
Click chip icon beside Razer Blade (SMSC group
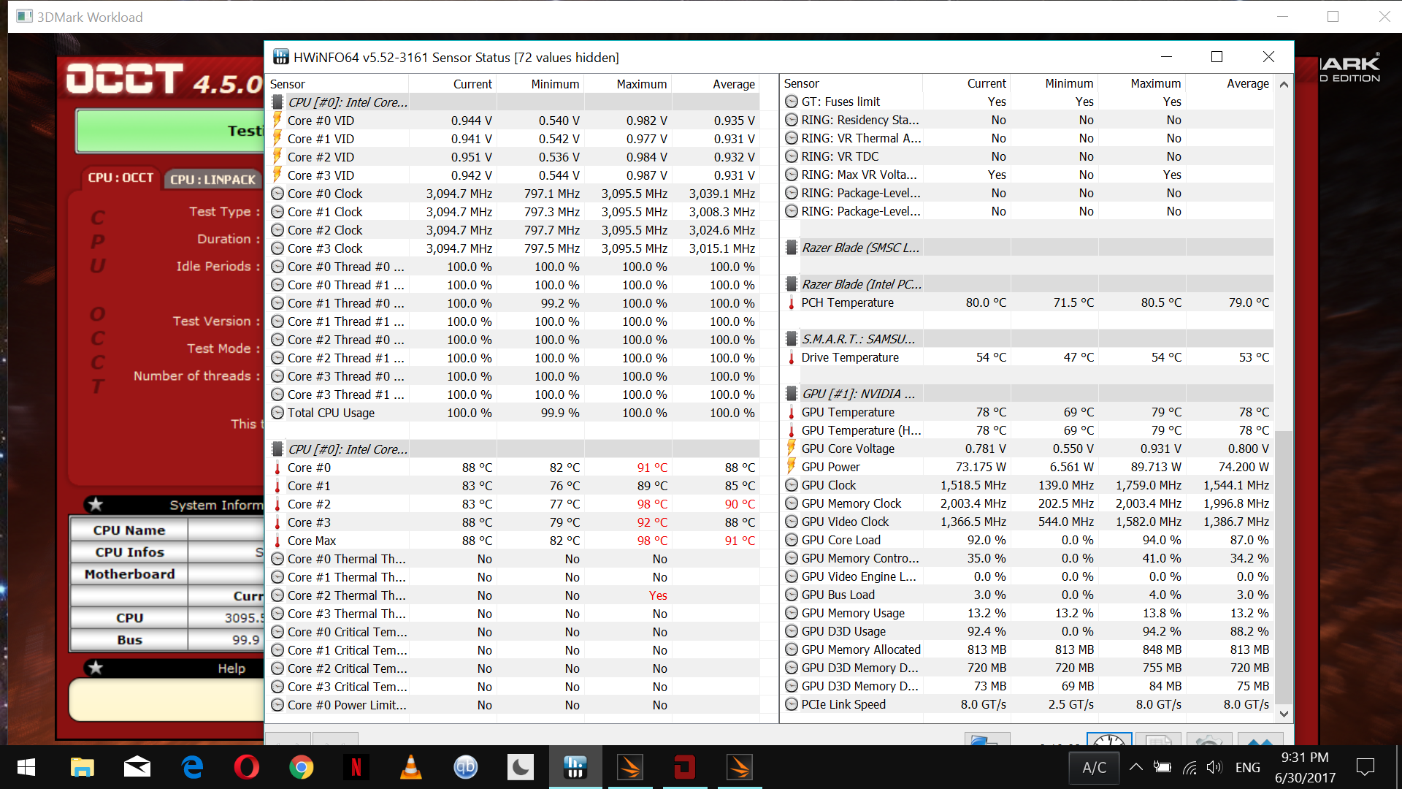[x=792, y=248]
